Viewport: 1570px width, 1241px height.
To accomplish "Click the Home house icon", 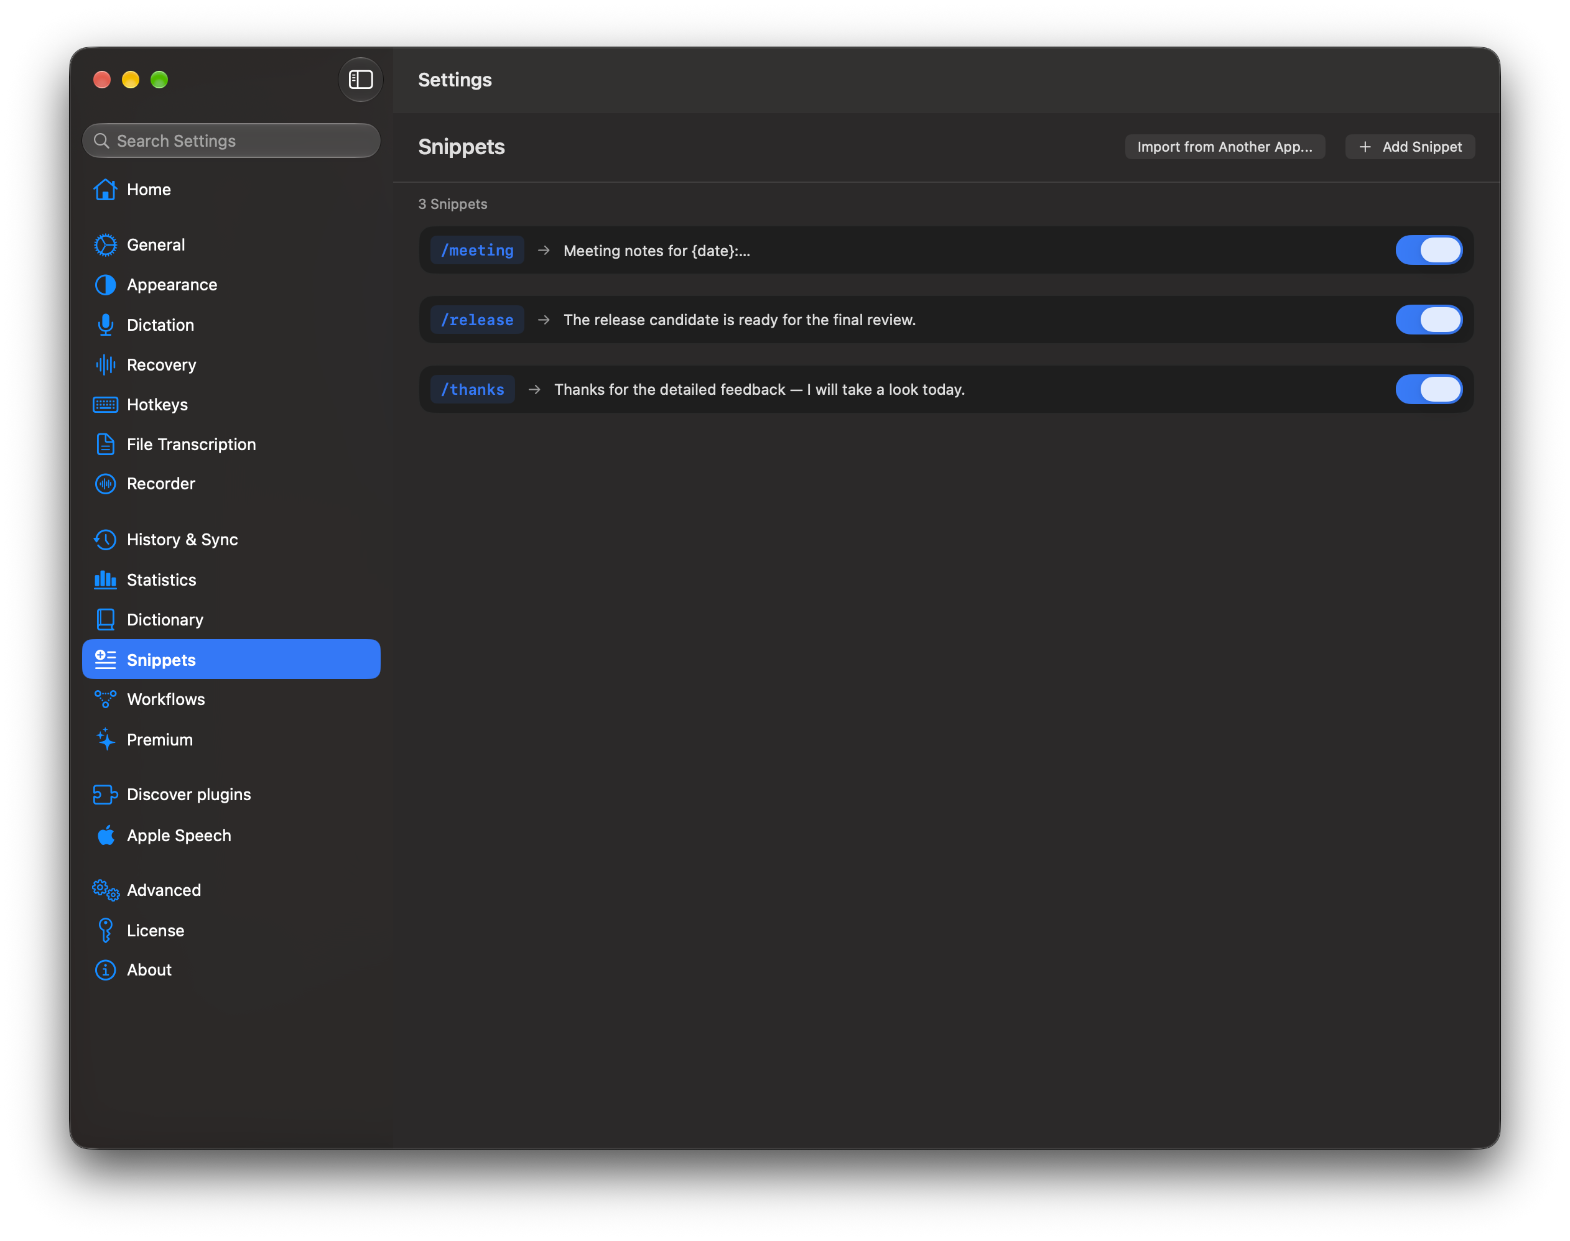I will tap(105, 190).
